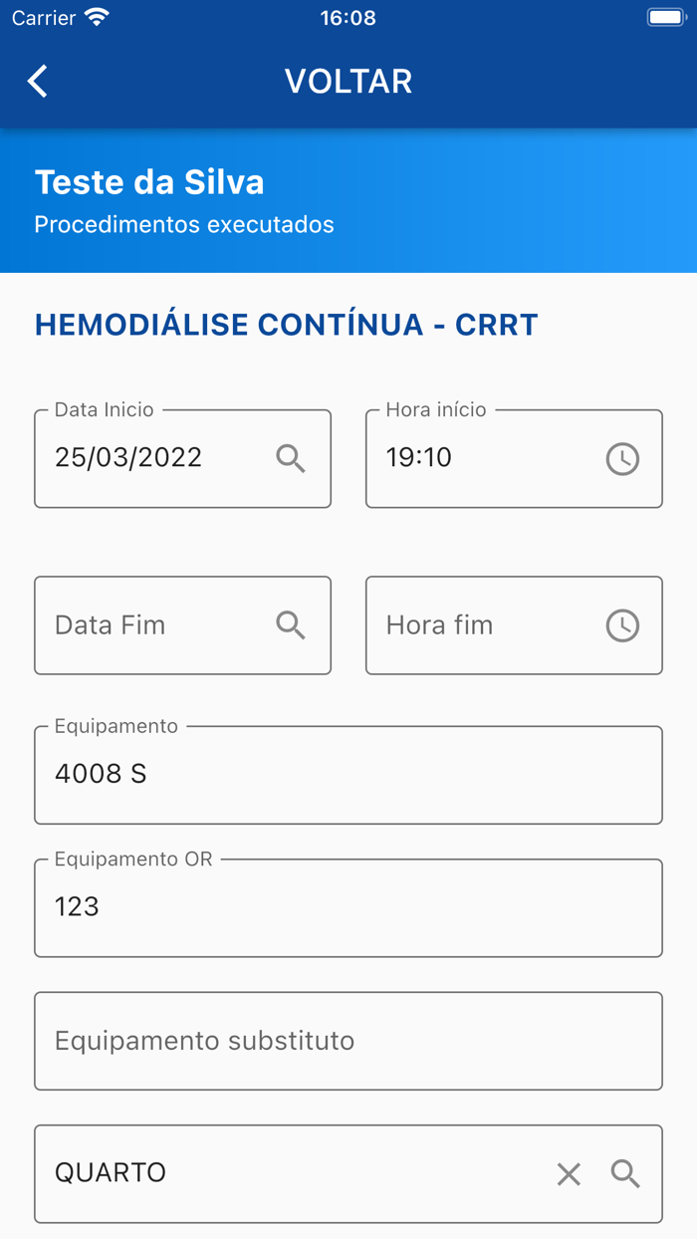
Task: Open the calendar picker for Data Fim
Action: pos(291,625)
